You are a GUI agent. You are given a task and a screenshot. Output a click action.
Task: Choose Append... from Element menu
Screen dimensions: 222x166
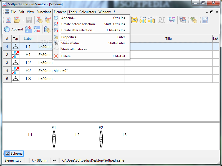pos(91,18)
